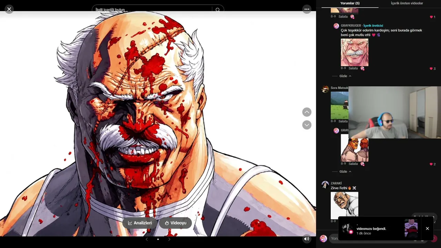Open the image in ZARAKİ's comment
This screenshot has width=441, height=248.
(345, 206)
